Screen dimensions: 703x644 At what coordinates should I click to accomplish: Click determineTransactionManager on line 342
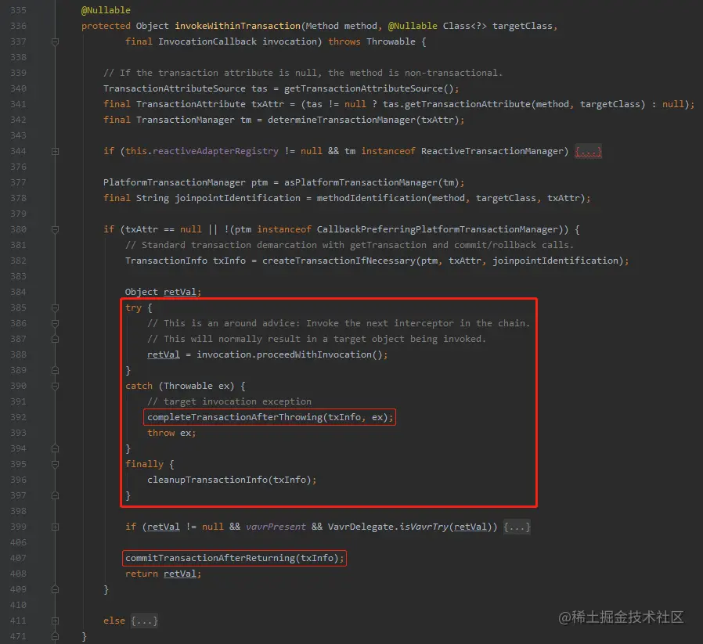pos(342,120)
